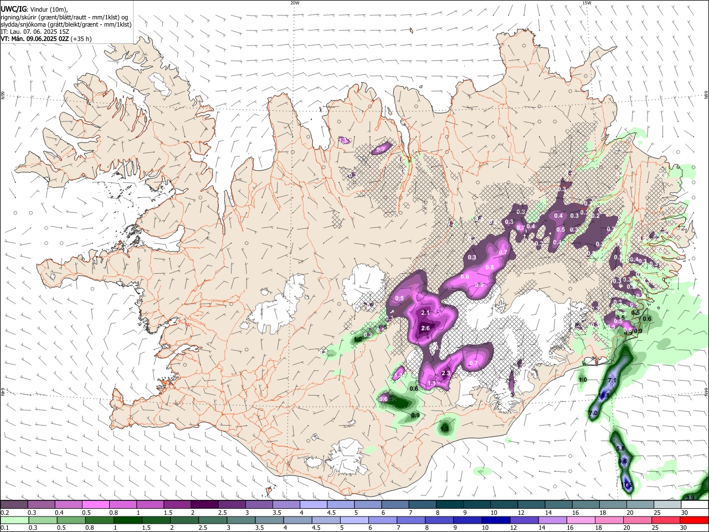Click the 3.9 value at map corner
The image size is (709, 532).
tap(690, 498)
